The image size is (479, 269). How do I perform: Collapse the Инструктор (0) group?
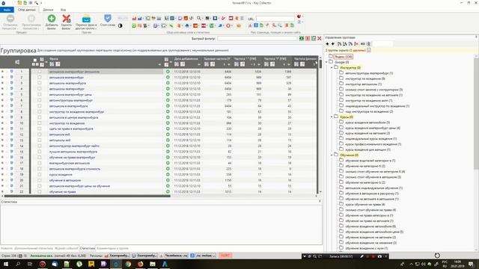pos(332,67)
